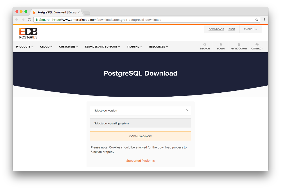
Task: Click the Login lock icon
Action: click(x=221, y=44)
